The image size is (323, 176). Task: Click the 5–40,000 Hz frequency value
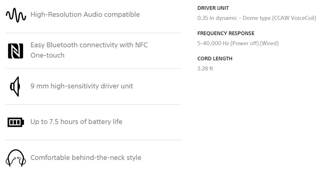[213, 43]
